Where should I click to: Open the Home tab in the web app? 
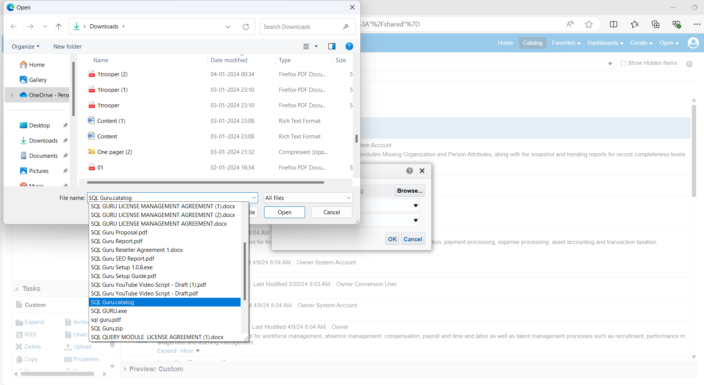(505, 43)
